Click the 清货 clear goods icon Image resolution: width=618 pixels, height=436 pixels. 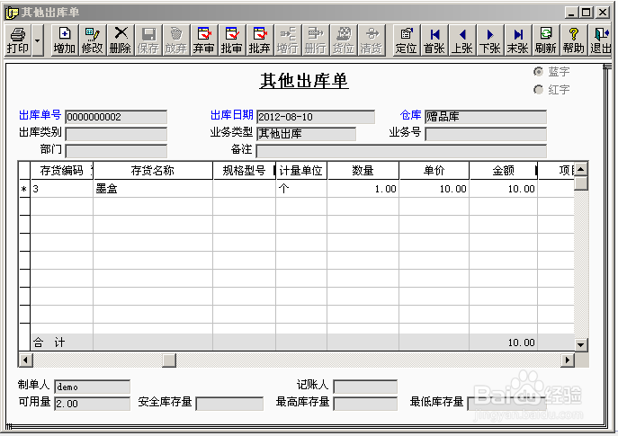372,40
